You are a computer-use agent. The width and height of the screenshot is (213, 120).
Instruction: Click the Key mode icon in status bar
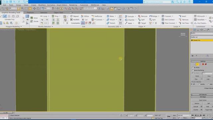(169, 116)
